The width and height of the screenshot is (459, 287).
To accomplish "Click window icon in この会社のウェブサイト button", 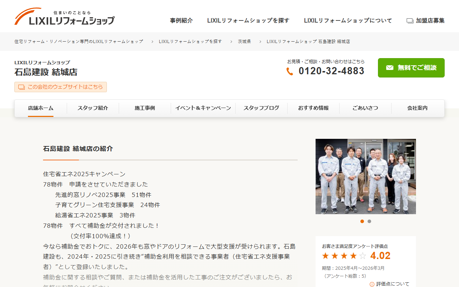I will [x=22, y=87].
